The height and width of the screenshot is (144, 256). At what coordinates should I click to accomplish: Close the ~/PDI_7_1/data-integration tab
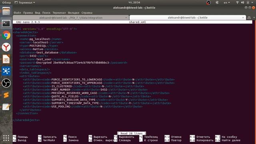(x=126, y=18)
